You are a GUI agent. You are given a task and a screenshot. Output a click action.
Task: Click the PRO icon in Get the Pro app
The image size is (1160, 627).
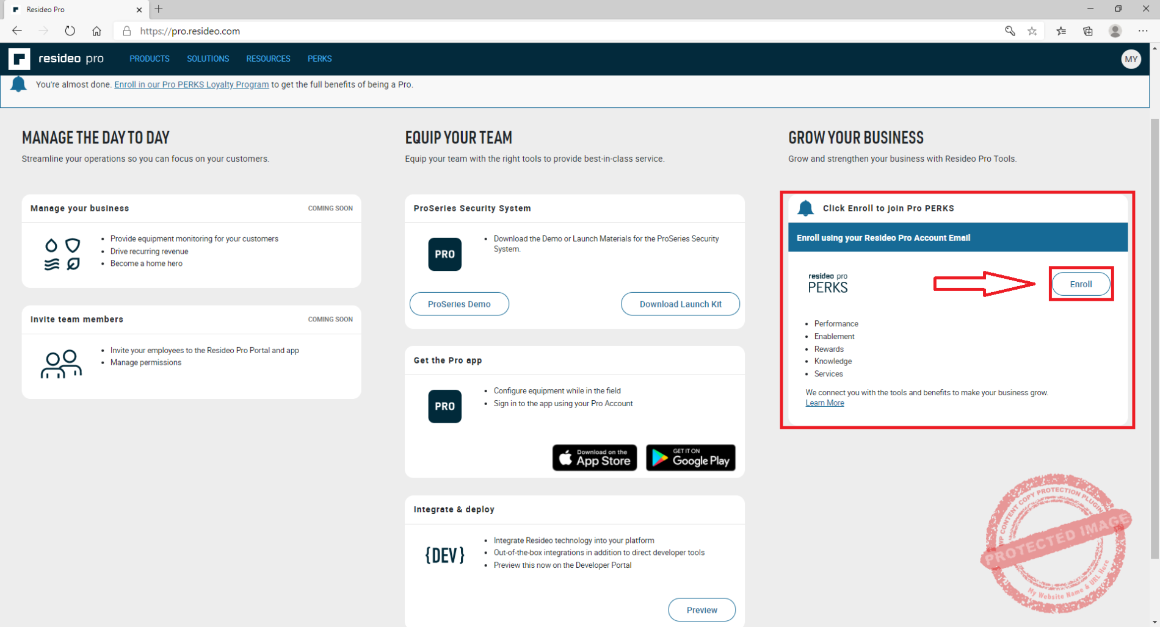(444, 406)
